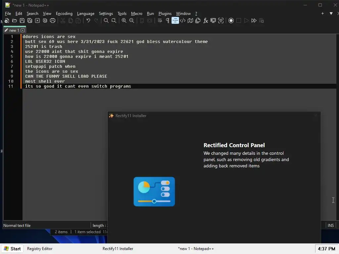Click the 4:37 PM taskbar clock
The width and height of the screenshot is (339, 254).
tap(326, 249)
